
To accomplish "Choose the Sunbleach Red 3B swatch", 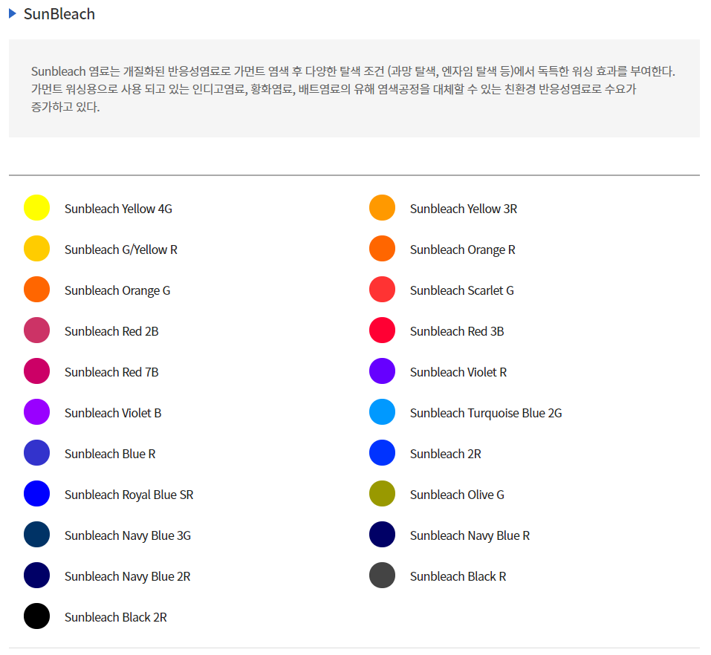I will pyautogui.click(x=383, y=330).
